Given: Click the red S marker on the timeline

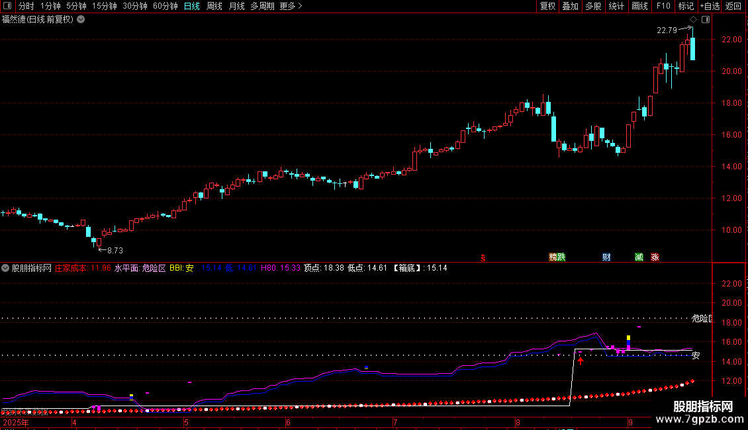Looking at the screenshot, I should click(x=483, y=258).
